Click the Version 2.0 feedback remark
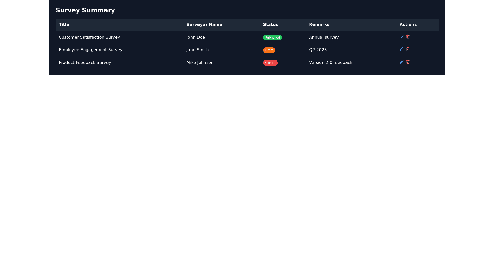 click(x=331, y=63)
